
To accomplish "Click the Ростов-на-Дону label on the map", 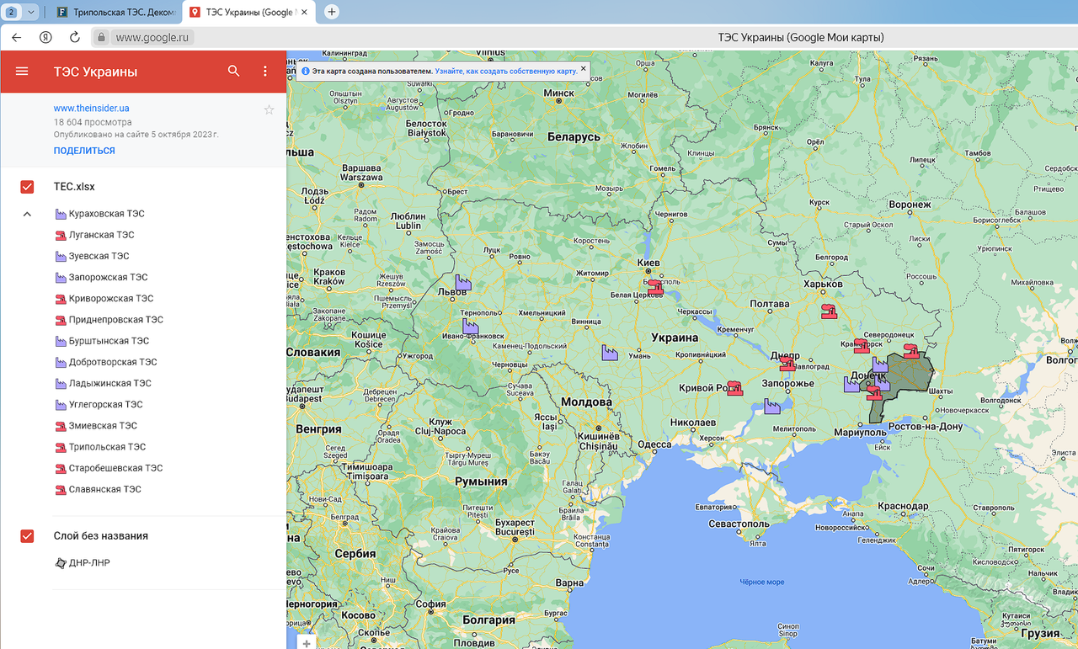I will pyautogui.click(x=925, y=427).
